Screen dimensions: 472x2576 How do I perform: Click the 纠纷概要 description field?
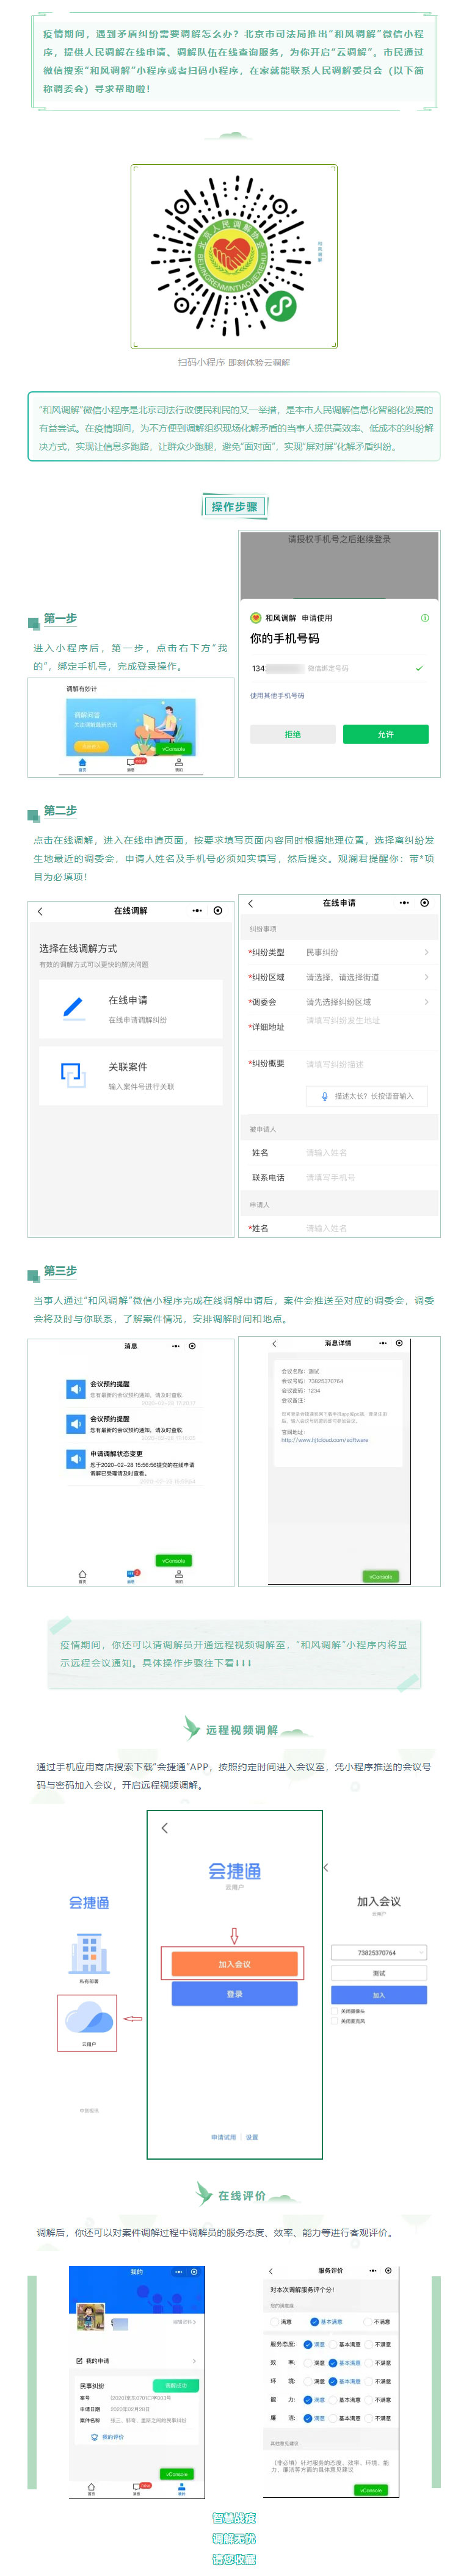[367, 1064]
